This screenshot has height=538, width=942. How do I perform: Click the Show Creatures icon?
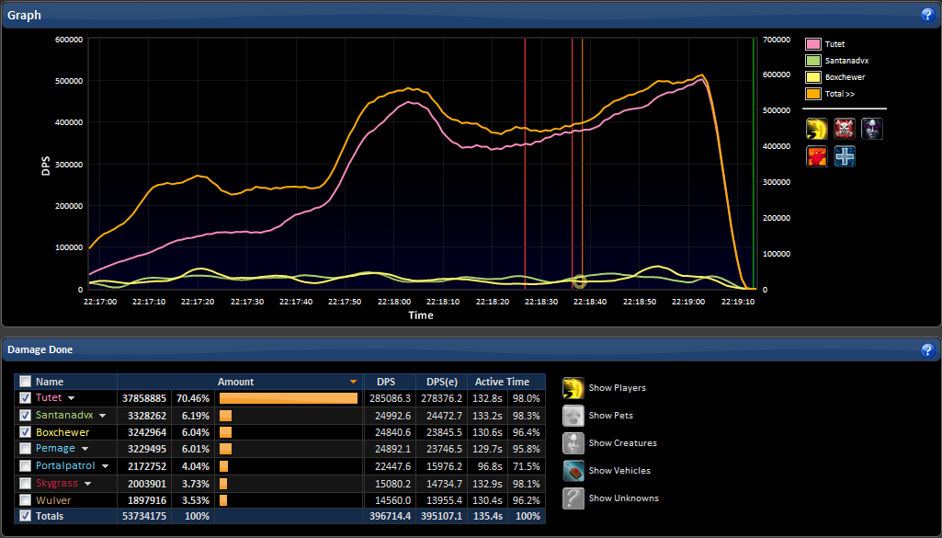(x=573, y=443)
